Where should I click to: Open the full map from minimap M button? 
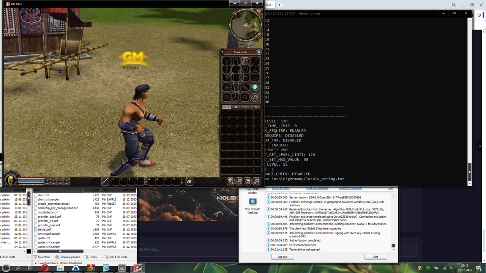pos(235,14)
